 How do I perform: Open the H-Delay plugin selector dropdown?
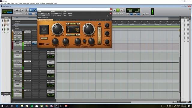[44, 15]
